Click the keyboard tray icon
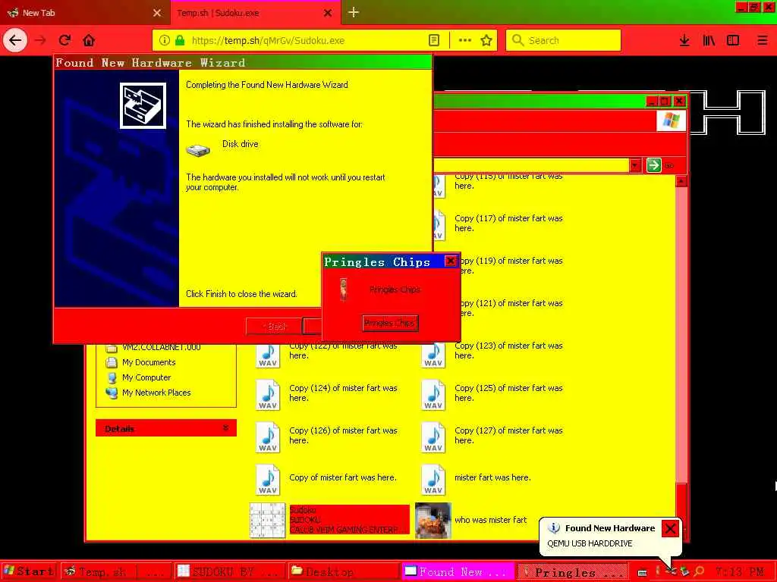The width and height of the screenshot is (777, 582). tap(642, 573)
